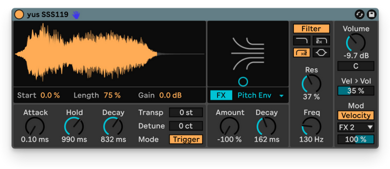This screenshot has width=390, height=169.
Task: Click the blue circle below the FX graphic
Action: click(x=243, y=81)
